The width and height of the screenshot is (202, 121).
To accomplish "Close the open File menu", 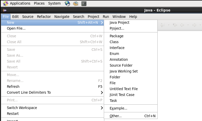I will pyautogui.click(x=6, y=17).
